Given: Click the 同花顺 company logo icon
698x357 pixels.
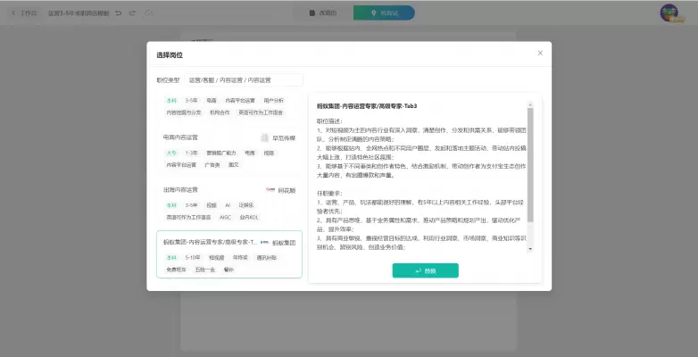Looking at the screenshot, I should coord(270,190).
